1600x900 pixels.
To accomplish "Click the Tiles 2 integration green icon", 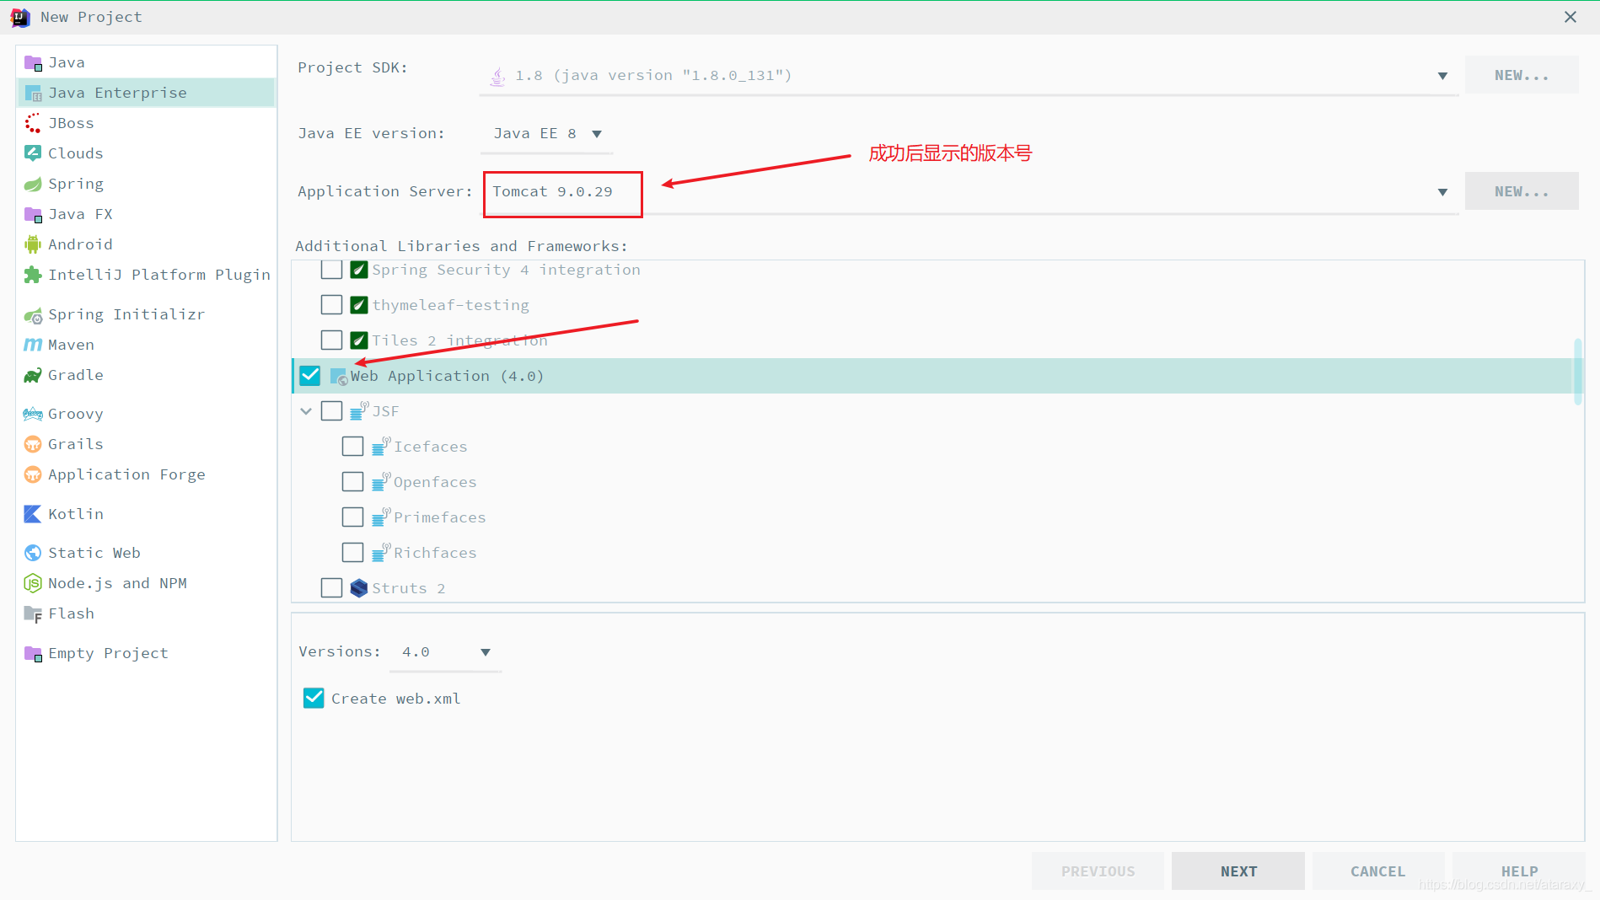I will point(359,340).
